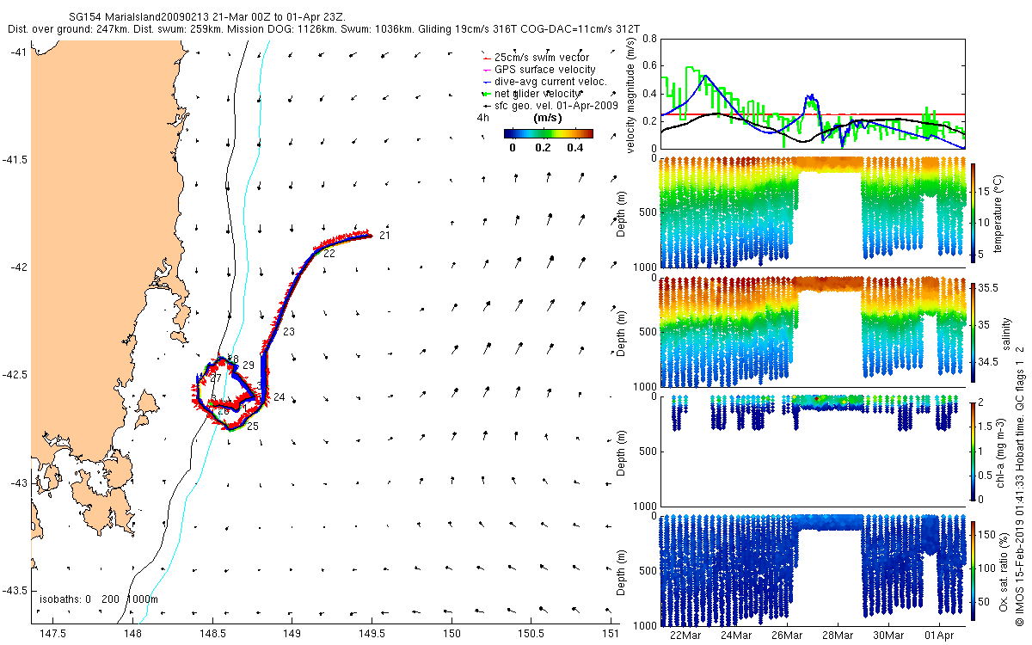Click the 'isobaths: 0 200 1000m' label
1032x645 pixels.
99,599
